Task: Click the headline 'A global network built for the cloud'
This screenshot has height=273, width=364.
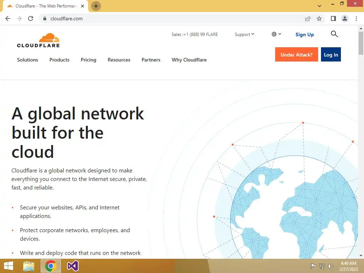Action: tap(78, 133)
